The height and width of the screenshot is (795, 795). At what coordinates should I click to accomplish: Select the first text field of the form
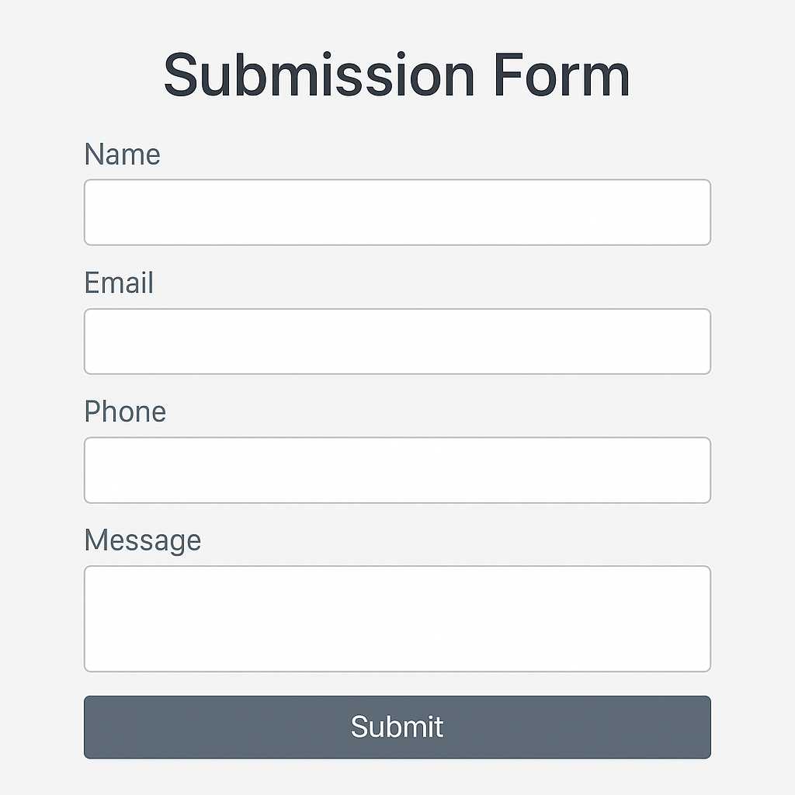tap(397, 212)
